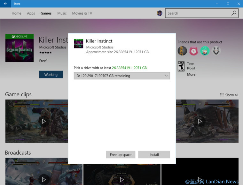Select the gray wolf friend avatar
Viewport: 243px width, 185px height.
coord(216,50)
